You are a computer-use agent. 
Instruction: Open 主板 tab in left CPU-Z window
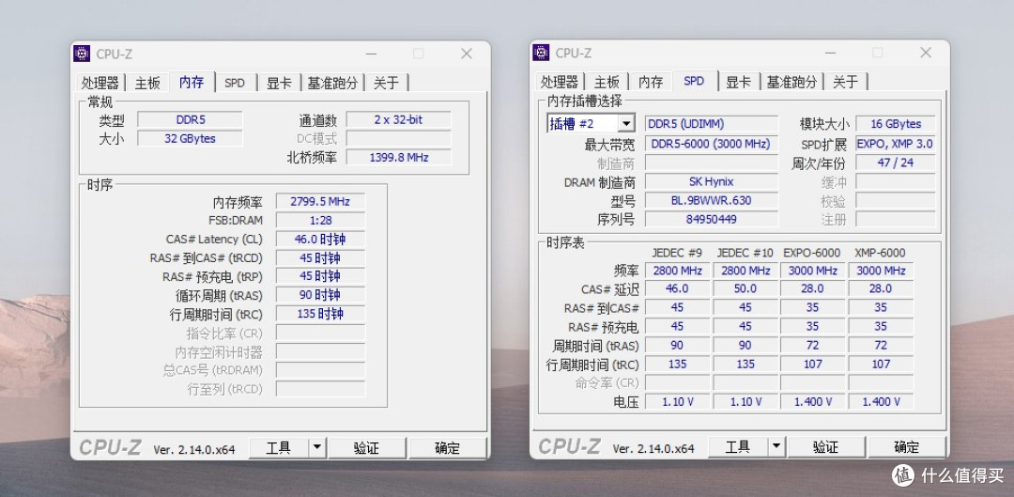coord(147,83)
